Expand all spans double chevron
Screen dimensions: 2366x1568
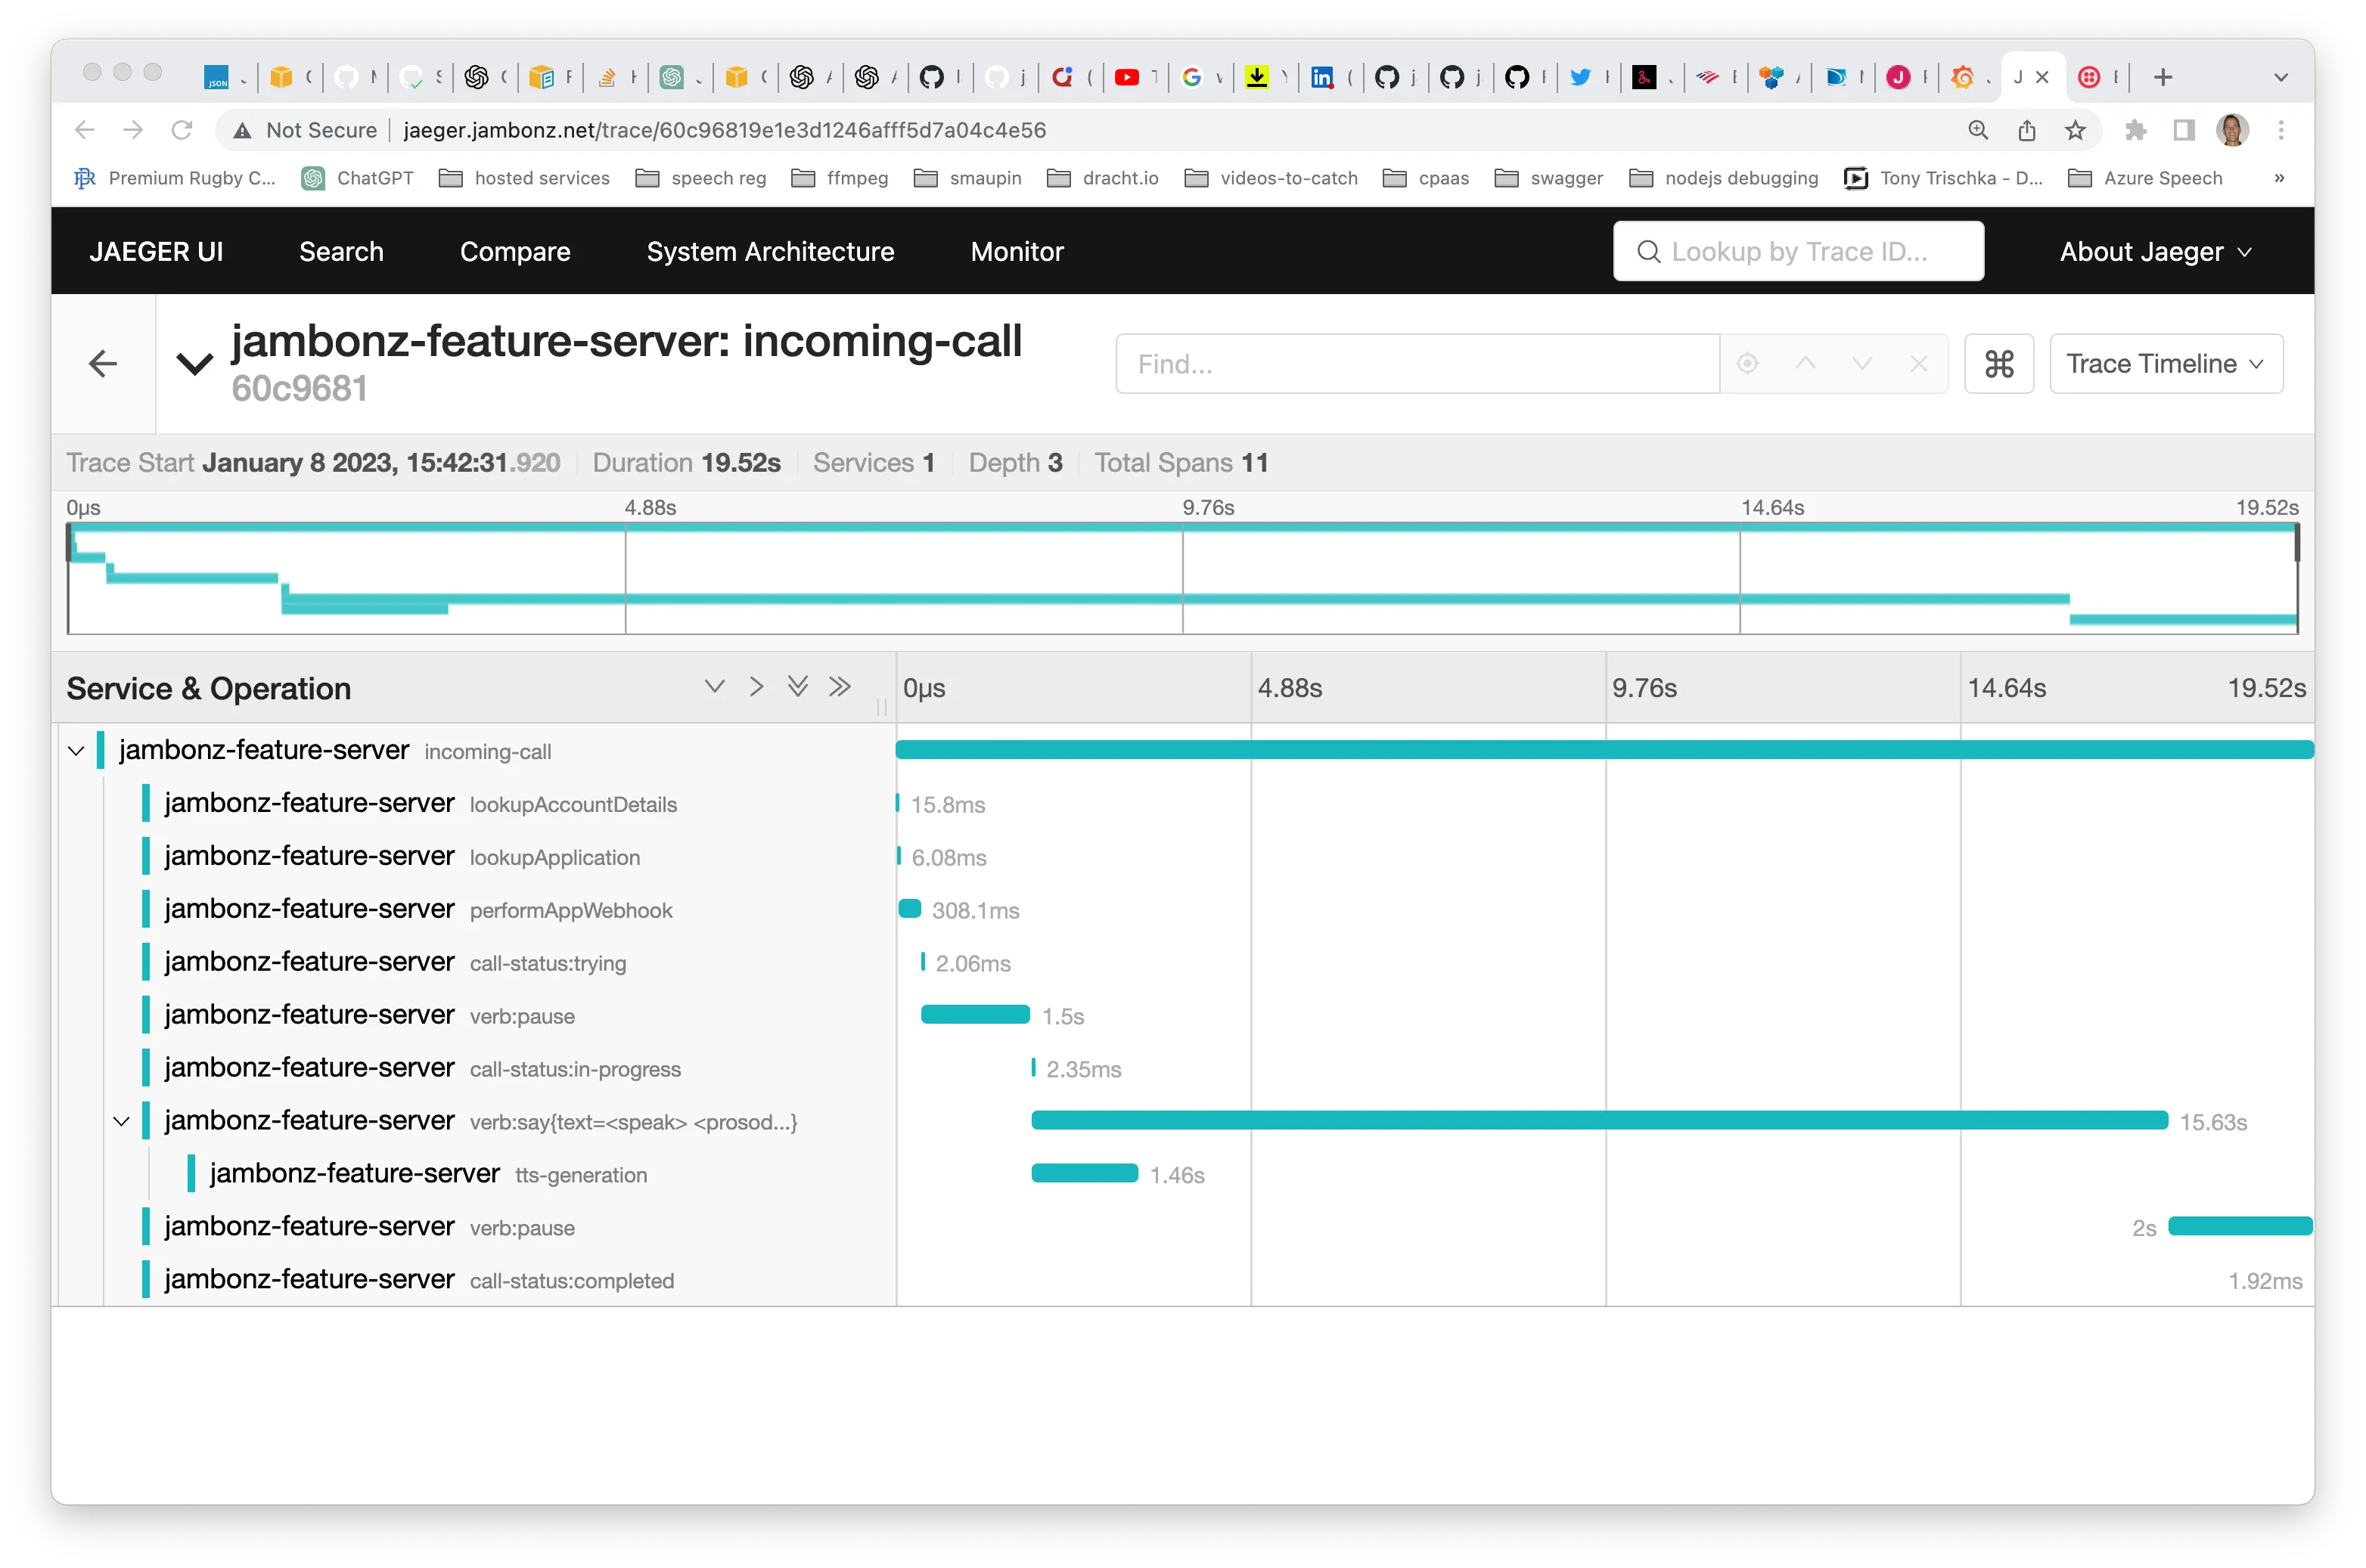(x=797, y=687)
